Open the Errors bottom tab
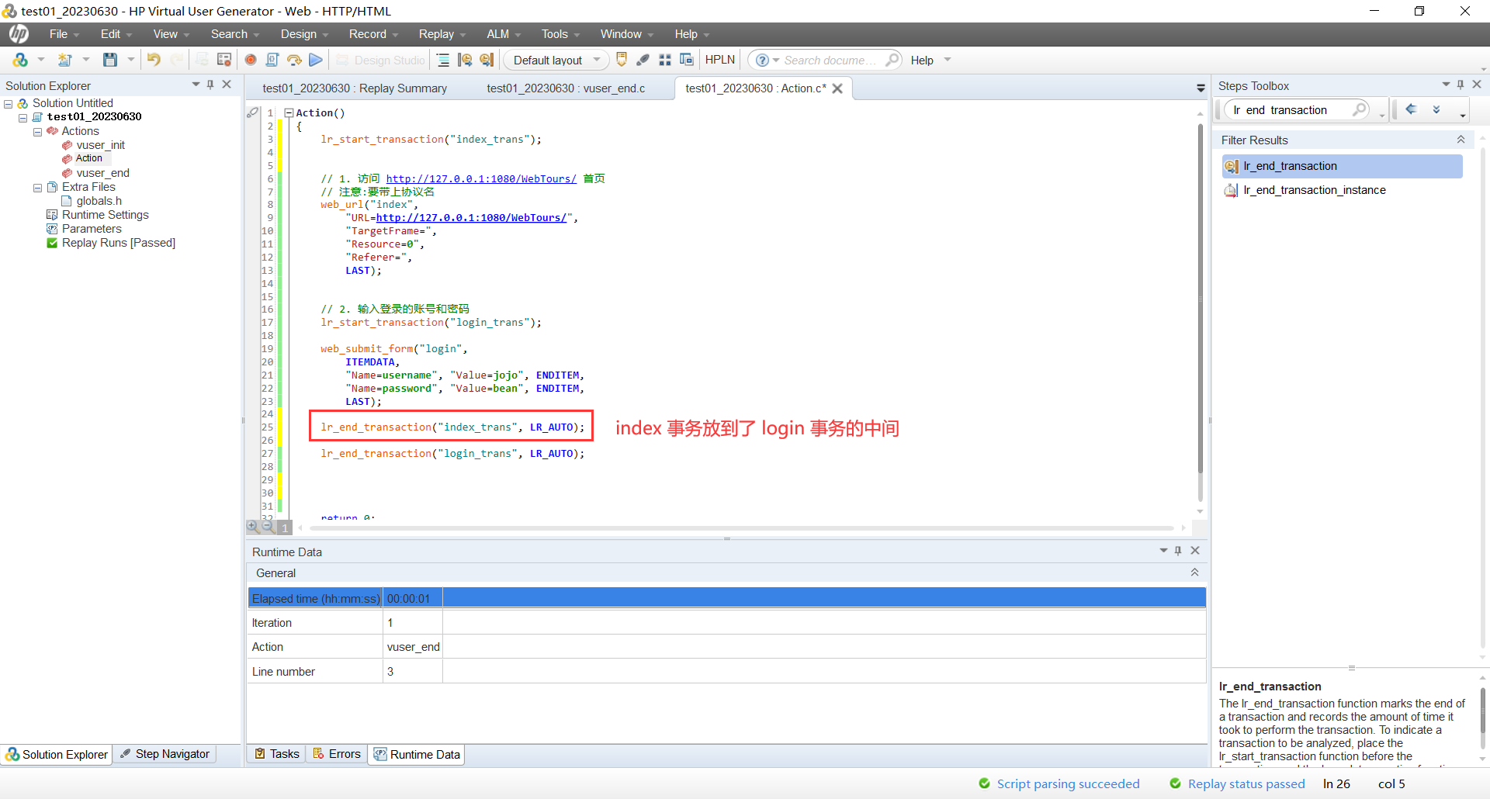The width and height of the screenshot is (1490, 799). click(x=337, y=754)
